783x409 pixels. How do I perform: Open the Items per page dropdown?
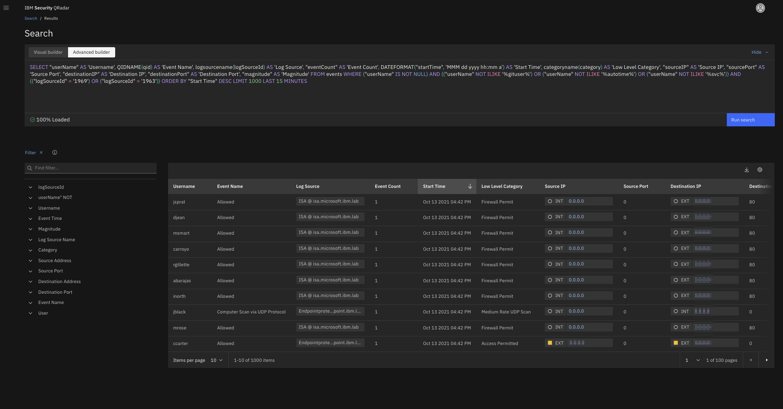click(216, 360)
